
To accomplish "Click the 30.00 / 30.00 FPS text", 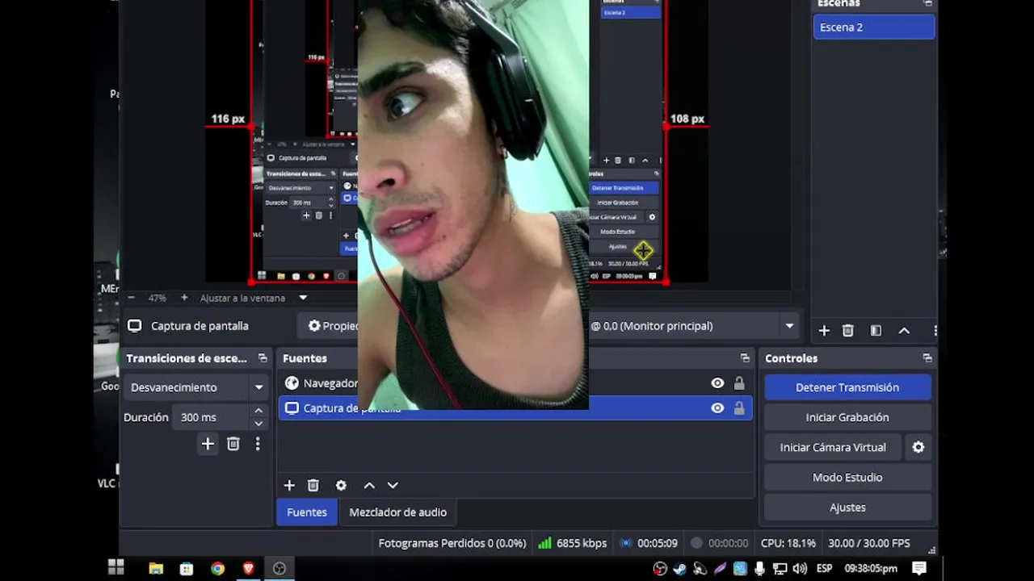I will point(869,543).
